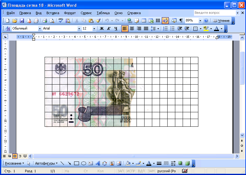
Task: Activate the Format Painter brush
Action: tap(98, 21)
